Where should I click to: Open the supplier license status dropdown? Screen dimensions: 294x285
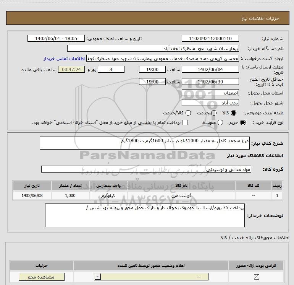(x=151, y=277)
